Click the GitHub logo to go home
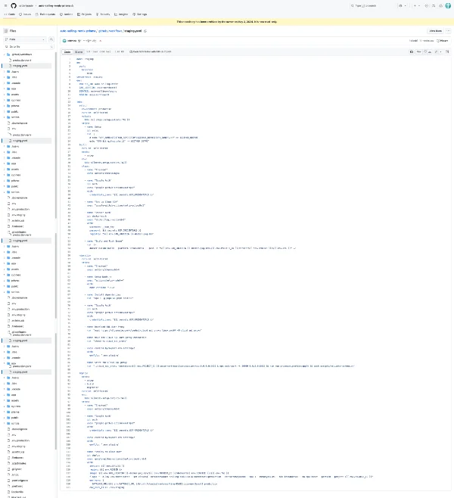The height and width of the screenshot is (498, 454). [14, 6]
